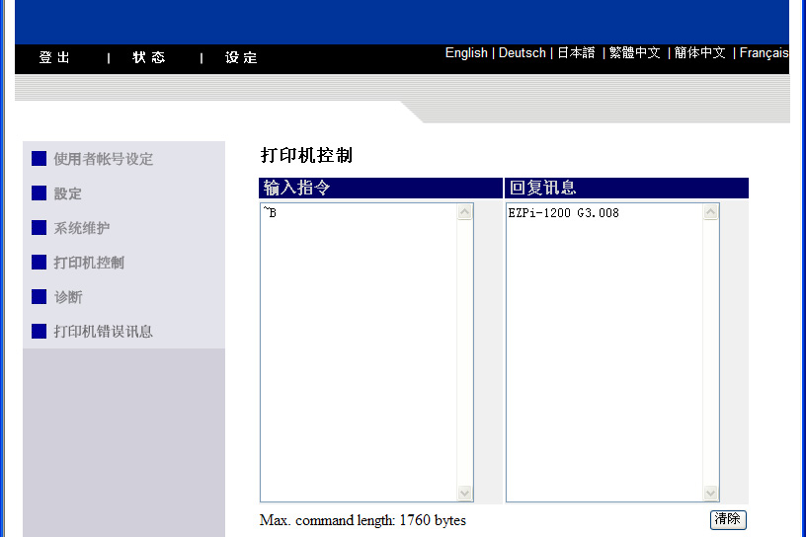Switch language to Deutsch
This screenshot has height=537, width=806.
click(x=522, y=53)
